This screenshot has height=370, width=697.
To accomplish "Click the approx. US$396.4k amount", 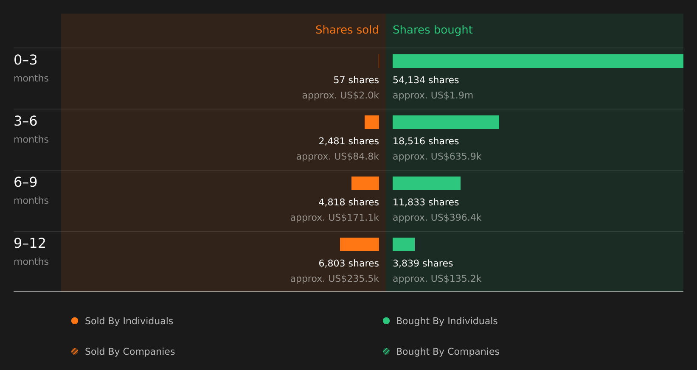I will point(437,218).
